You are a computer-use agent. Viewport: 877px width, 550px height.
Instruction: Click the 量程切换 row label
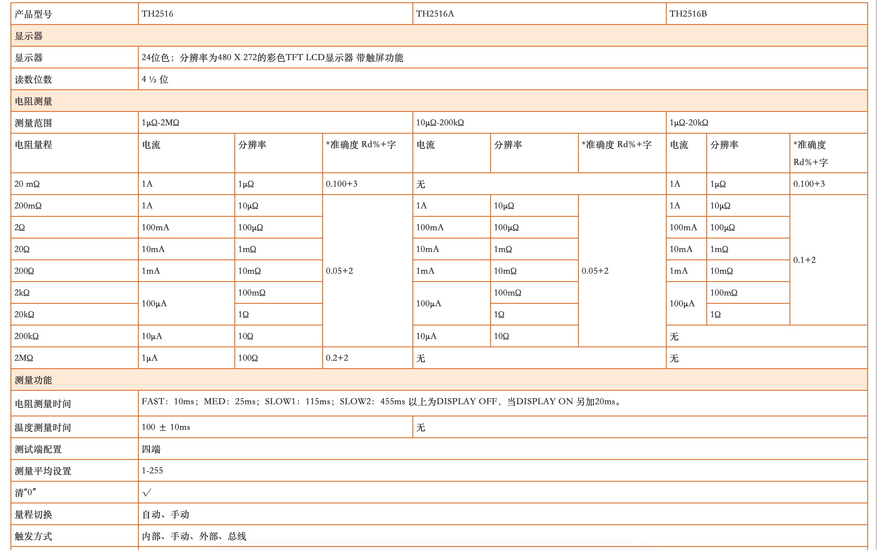75,514
